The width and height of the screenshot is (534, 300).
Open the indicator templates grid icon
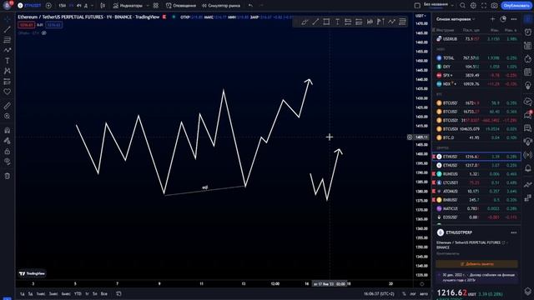click(156, 6)
